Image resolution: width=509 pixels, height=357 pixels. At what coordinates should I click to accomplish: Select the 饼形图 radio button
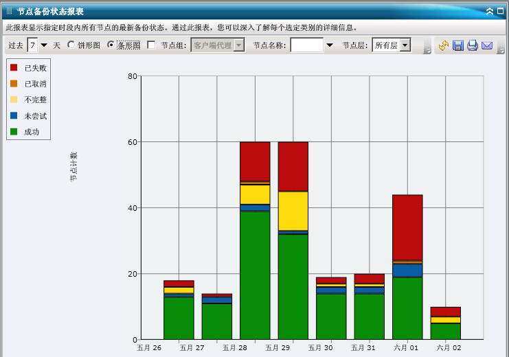(x=71, y=45)
